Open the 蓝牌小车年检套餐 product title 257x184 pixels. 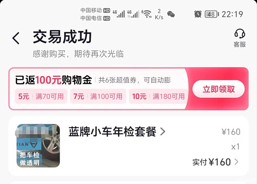[112, 132]
